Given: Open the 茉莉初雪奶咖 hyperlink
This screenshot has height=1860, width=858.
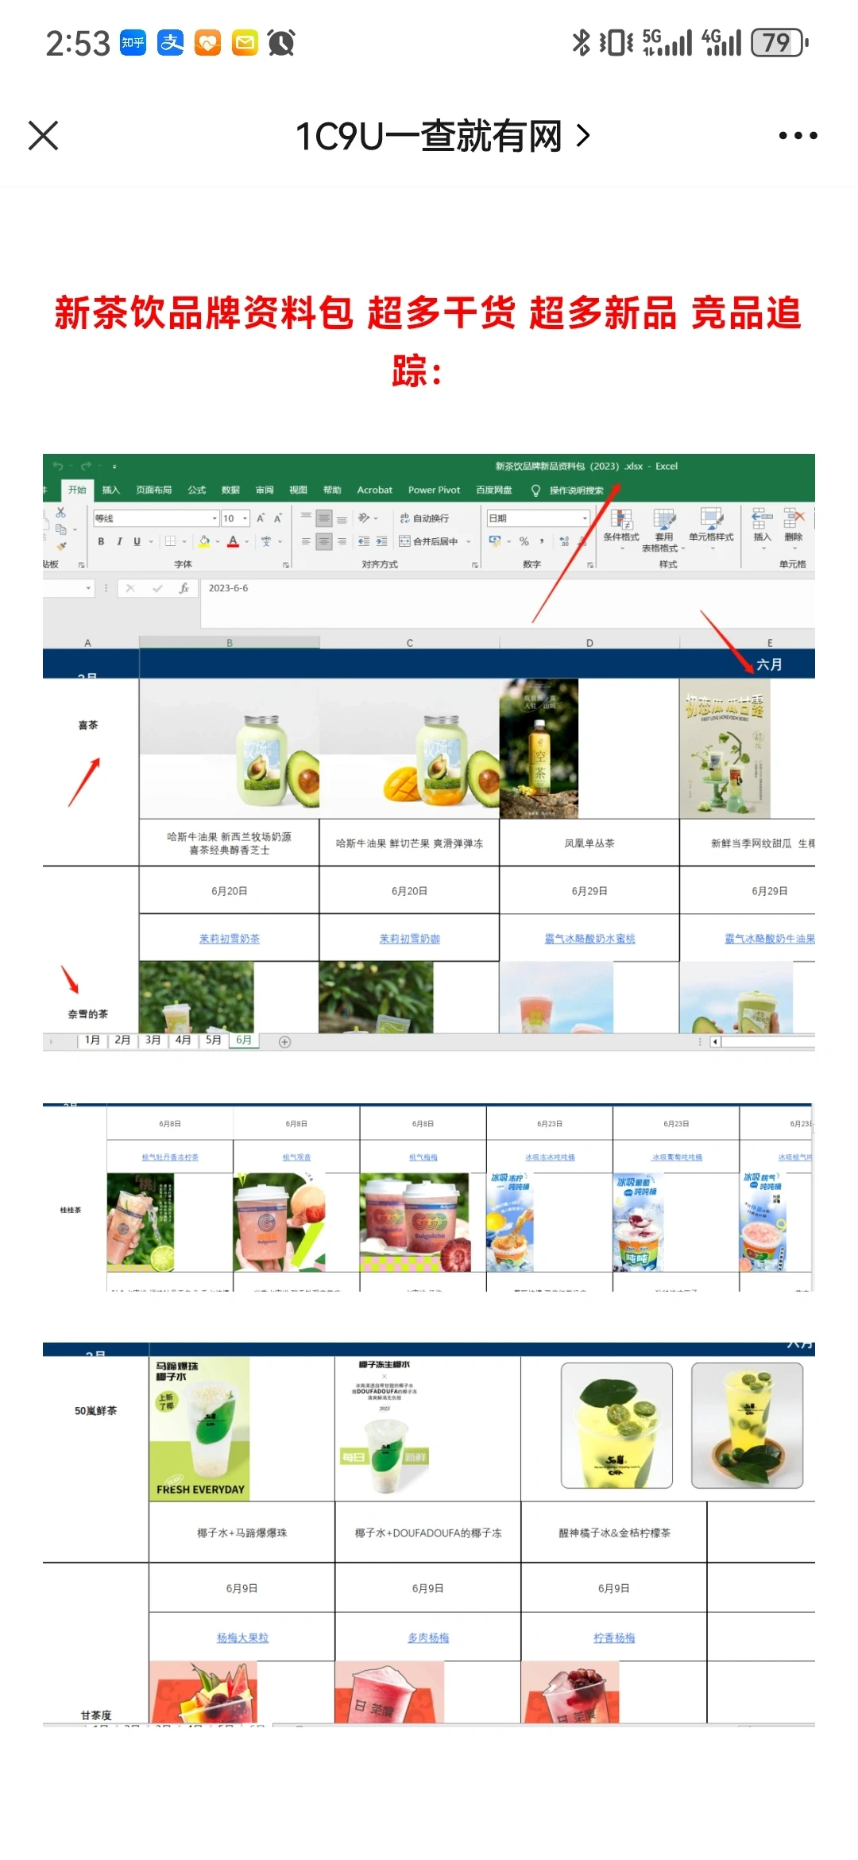Looking at the screenshot, I should tap(409, 939).
